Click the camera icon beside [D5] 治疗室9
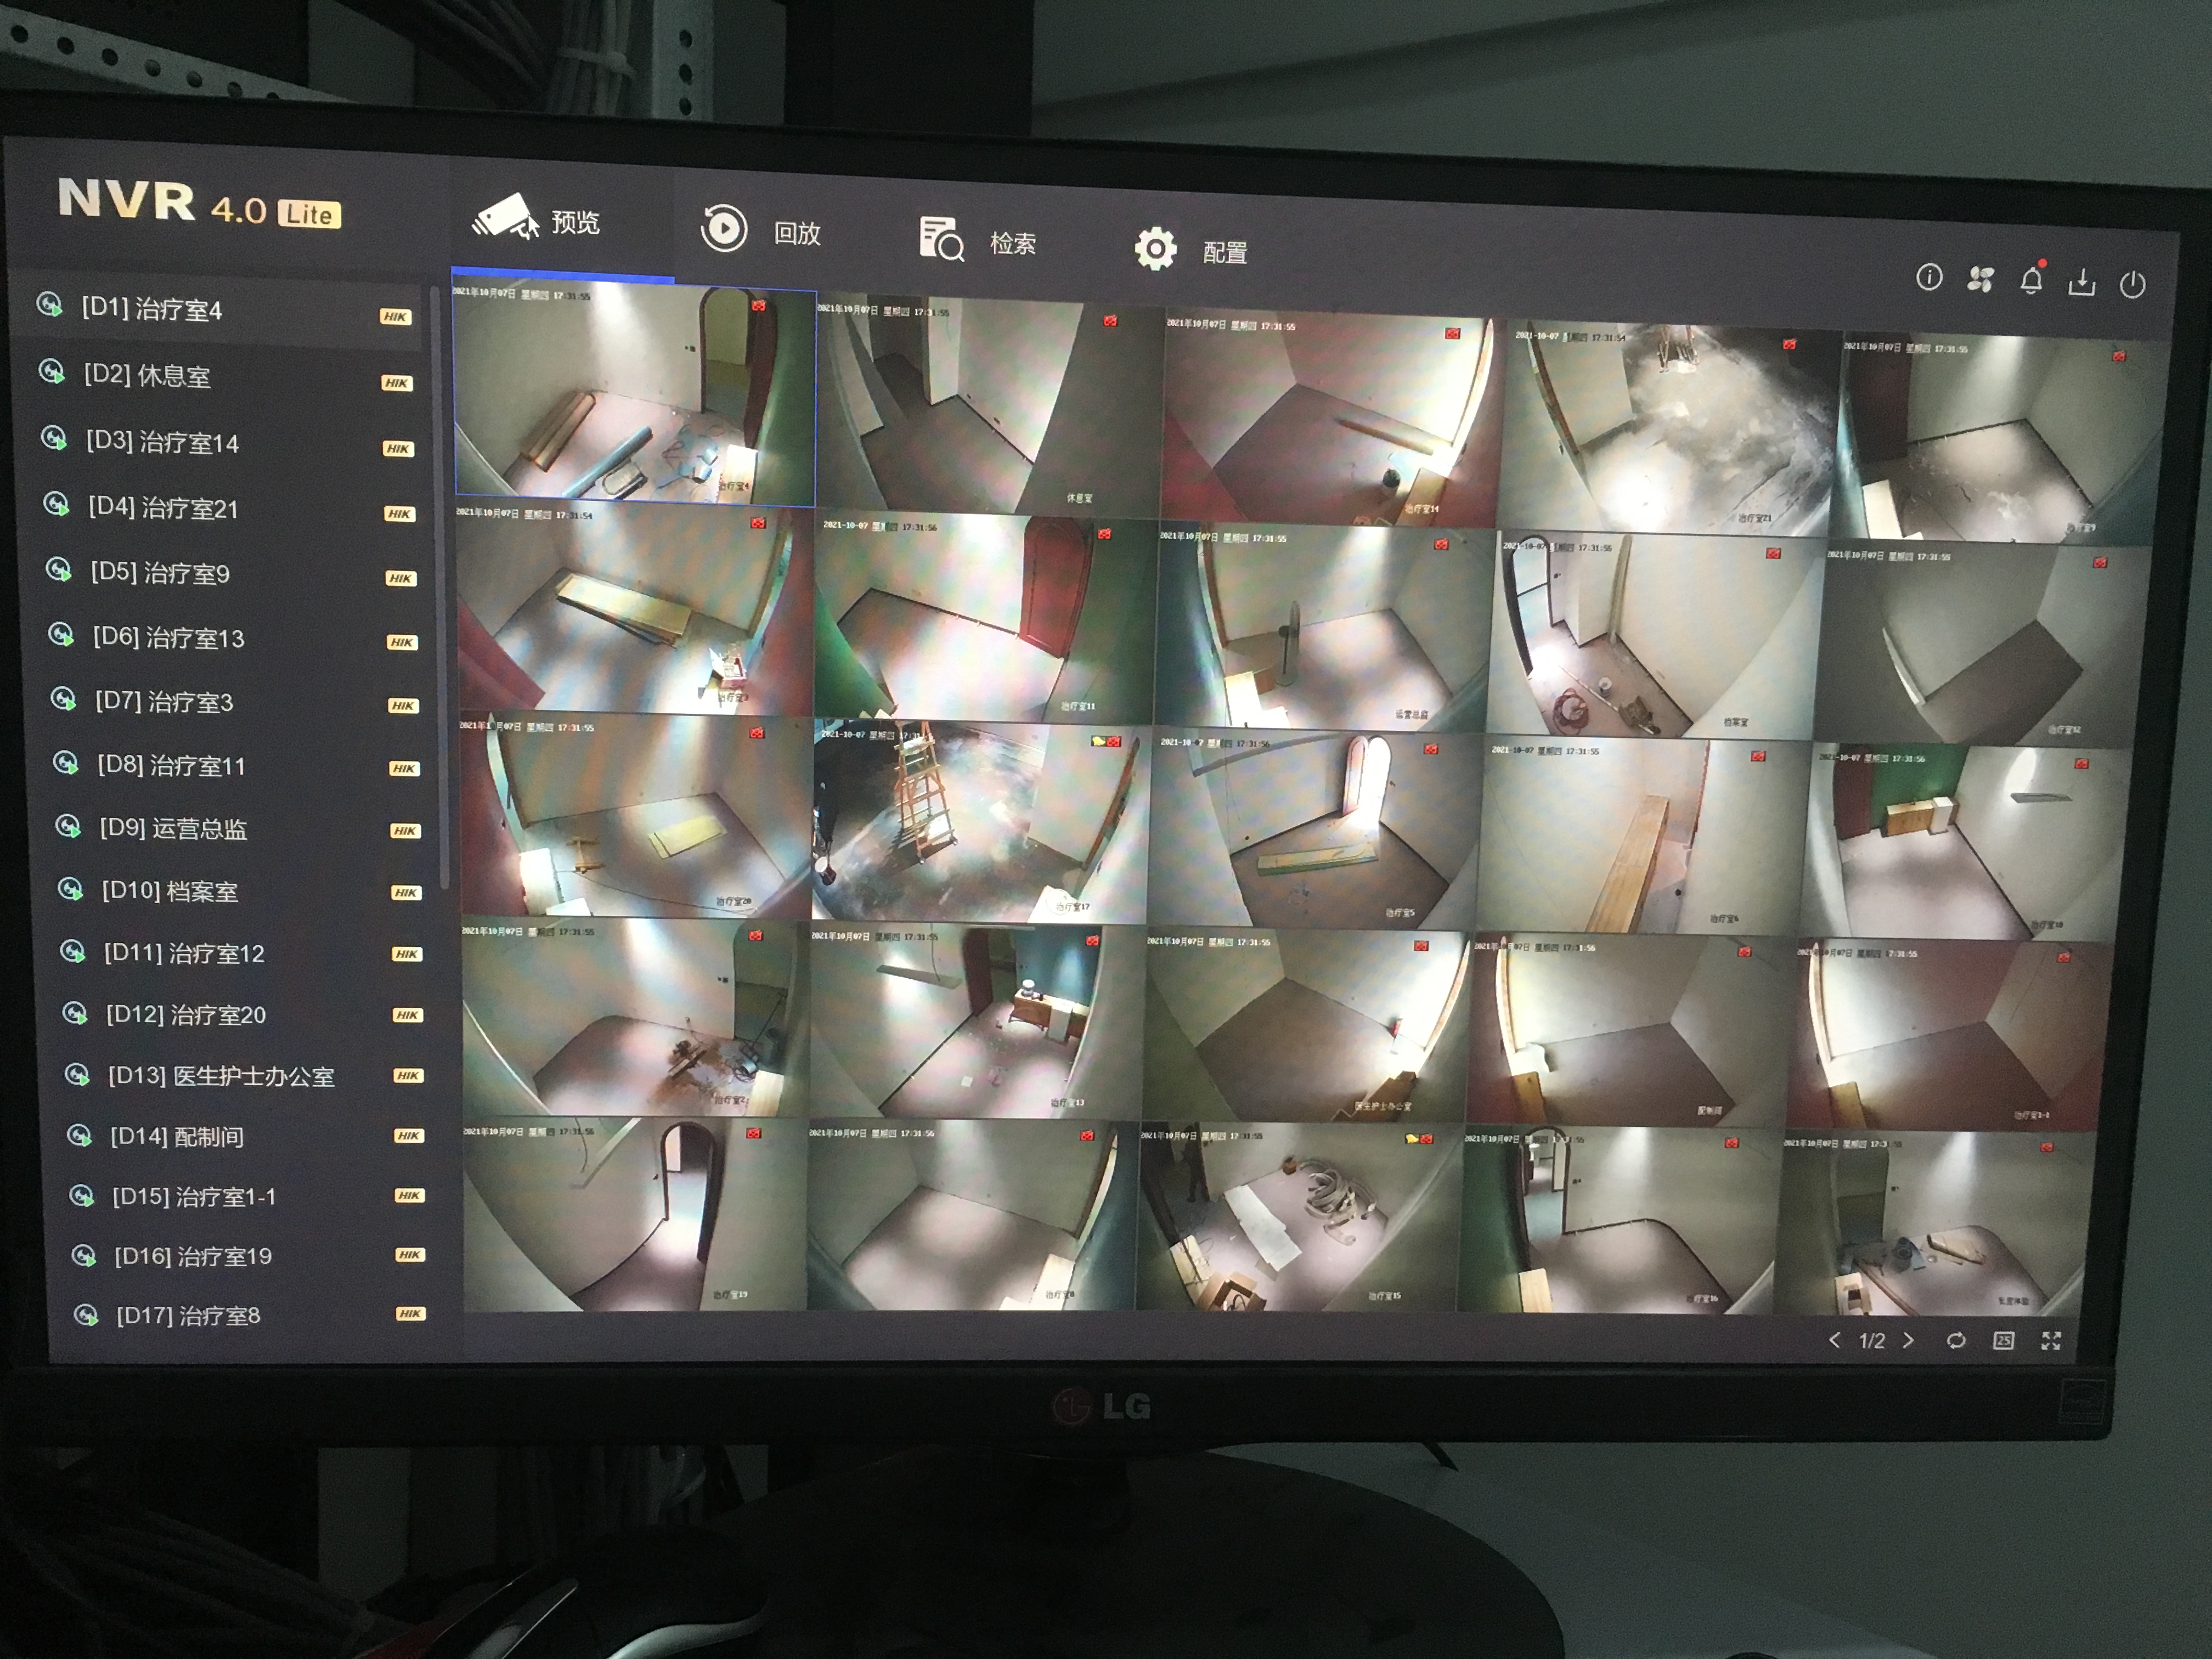Viewport: 2212px width, 1659px height. coord(58,570)
